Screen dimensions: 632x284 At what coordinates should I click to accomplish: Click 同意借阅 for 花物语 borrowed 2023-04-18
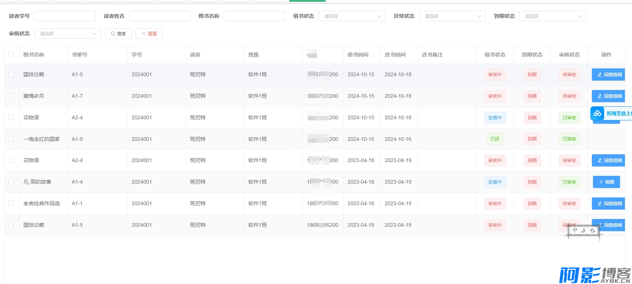point(609,161)
